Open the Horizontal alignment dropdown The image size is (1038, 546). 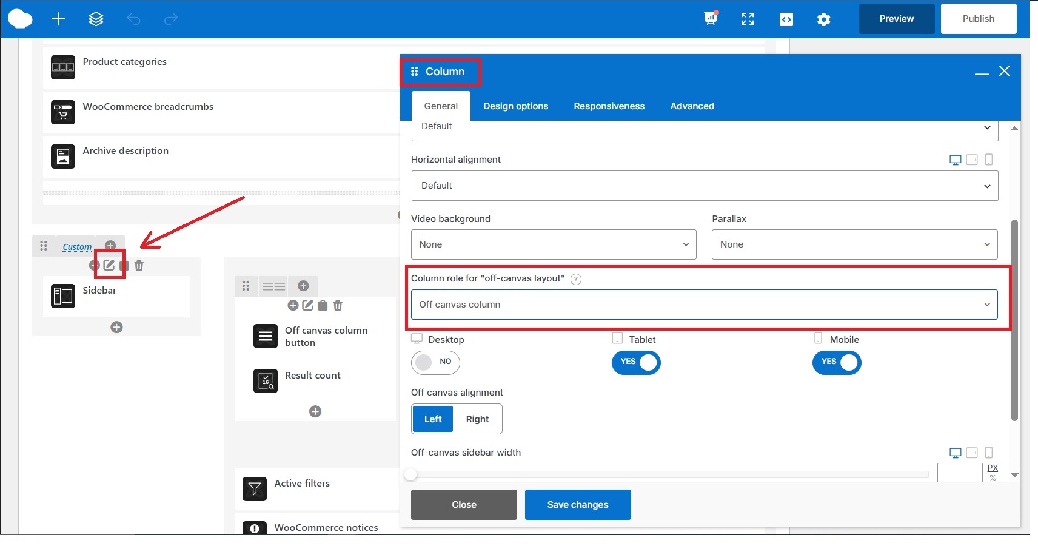[x=705, y=186]
